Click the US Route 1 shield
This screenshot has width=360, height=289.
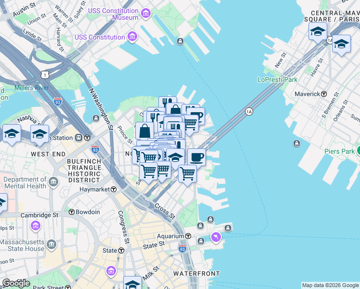click(x=45, y=75)
